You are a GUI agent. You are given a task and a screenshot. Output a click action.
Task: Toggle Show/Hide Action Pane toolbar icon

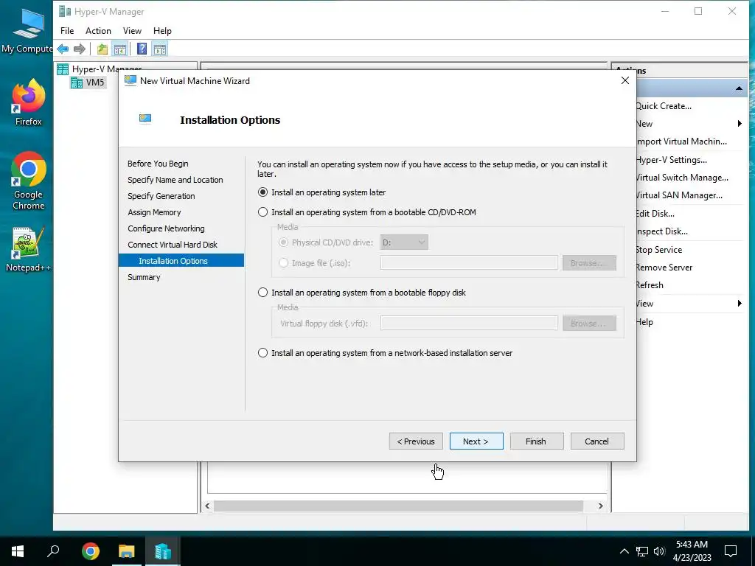(160, 49)
